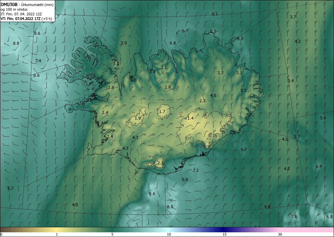Click the 2.3 value label
The width and height of the screenshot is (334, 237).
(202, 101)
